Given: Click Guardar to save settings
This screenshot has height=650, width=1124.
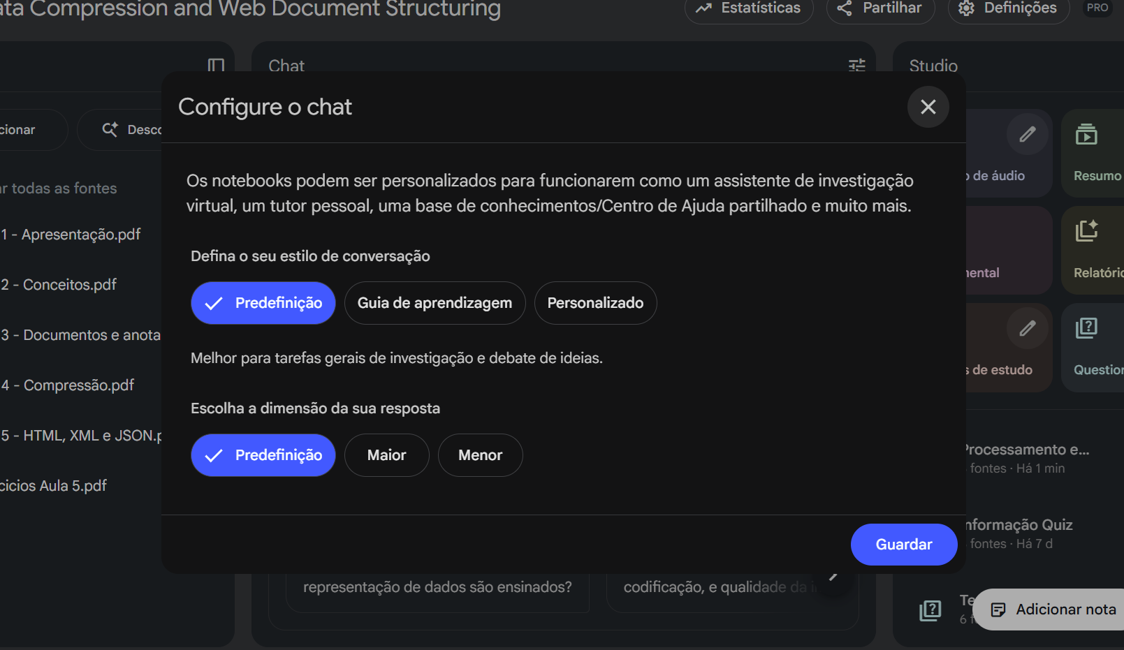Looking at the screenshot, I should [x=903, y=545].
